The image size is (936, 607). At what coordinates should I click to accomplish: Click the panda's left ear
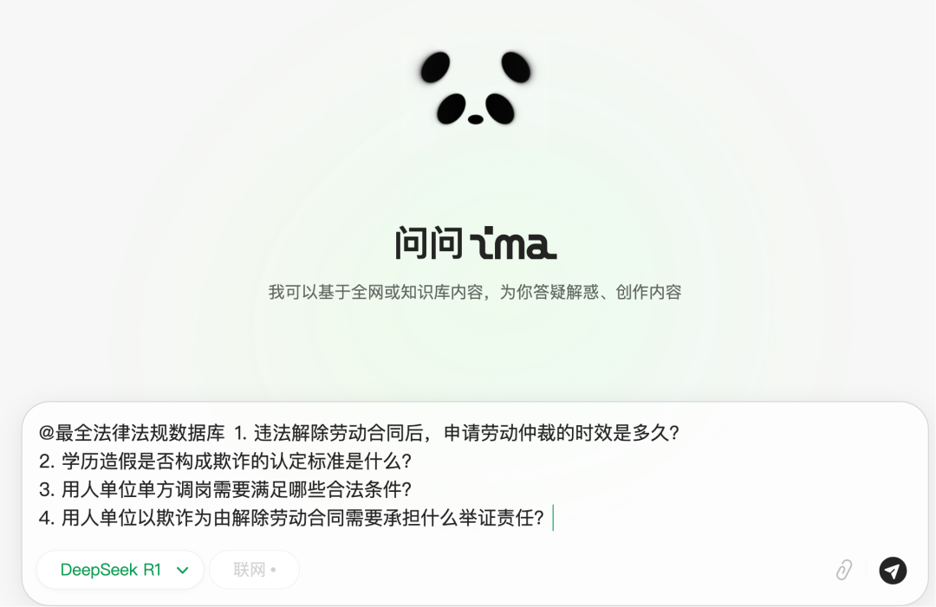(435, 67)
